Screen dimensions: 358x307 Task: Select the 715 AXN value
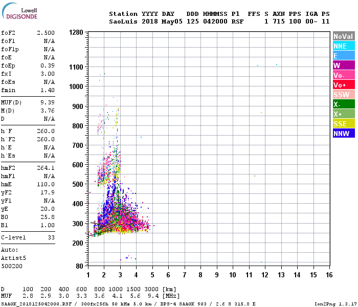pyautogui.click(x=279, y=21)
